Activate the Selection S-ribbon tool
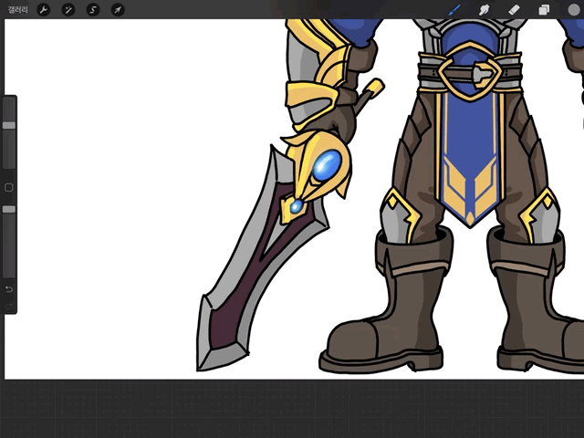 (x=93, y=10)
